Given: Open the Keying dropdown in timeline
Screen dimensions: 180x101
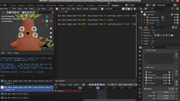Looking at the screenshot, I should pyautogui.click(x=63, y=85).
